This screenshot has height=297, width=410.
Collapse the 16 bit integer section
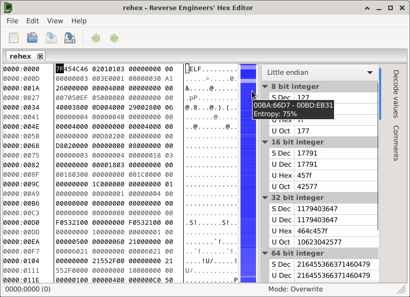[x=265, y=142]
